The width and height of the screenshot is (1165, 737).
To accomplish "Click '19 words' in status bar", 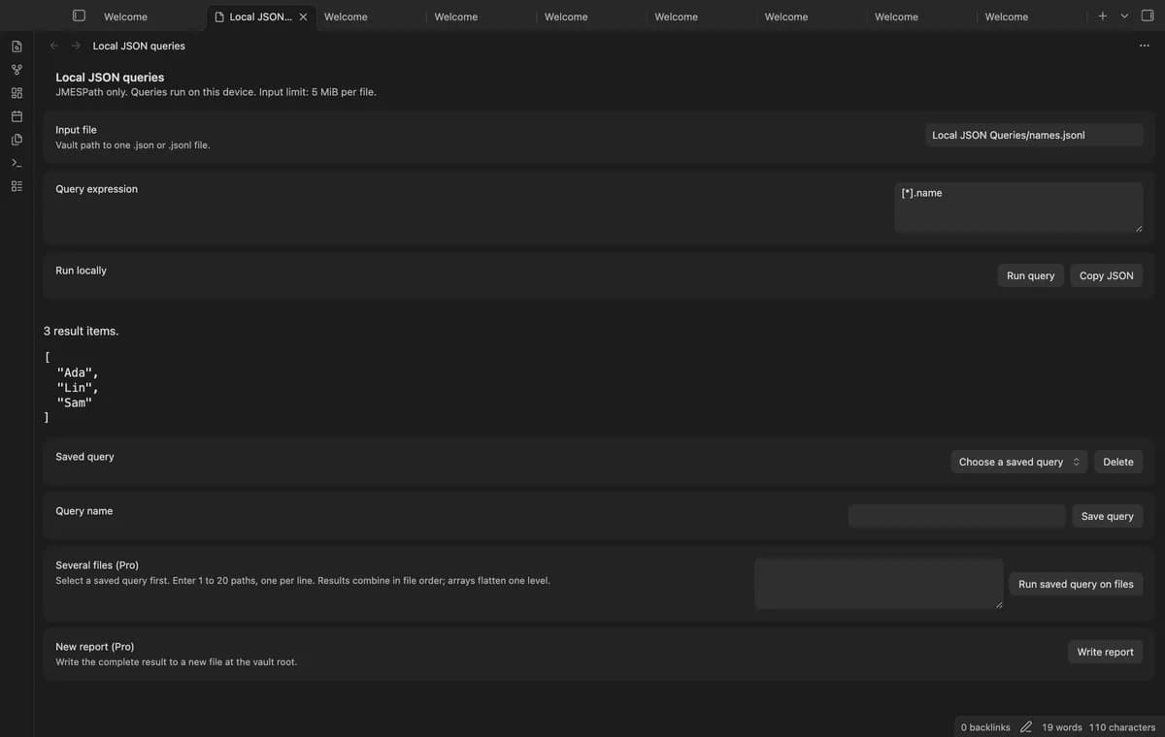I will click(x=1062, y=727).
